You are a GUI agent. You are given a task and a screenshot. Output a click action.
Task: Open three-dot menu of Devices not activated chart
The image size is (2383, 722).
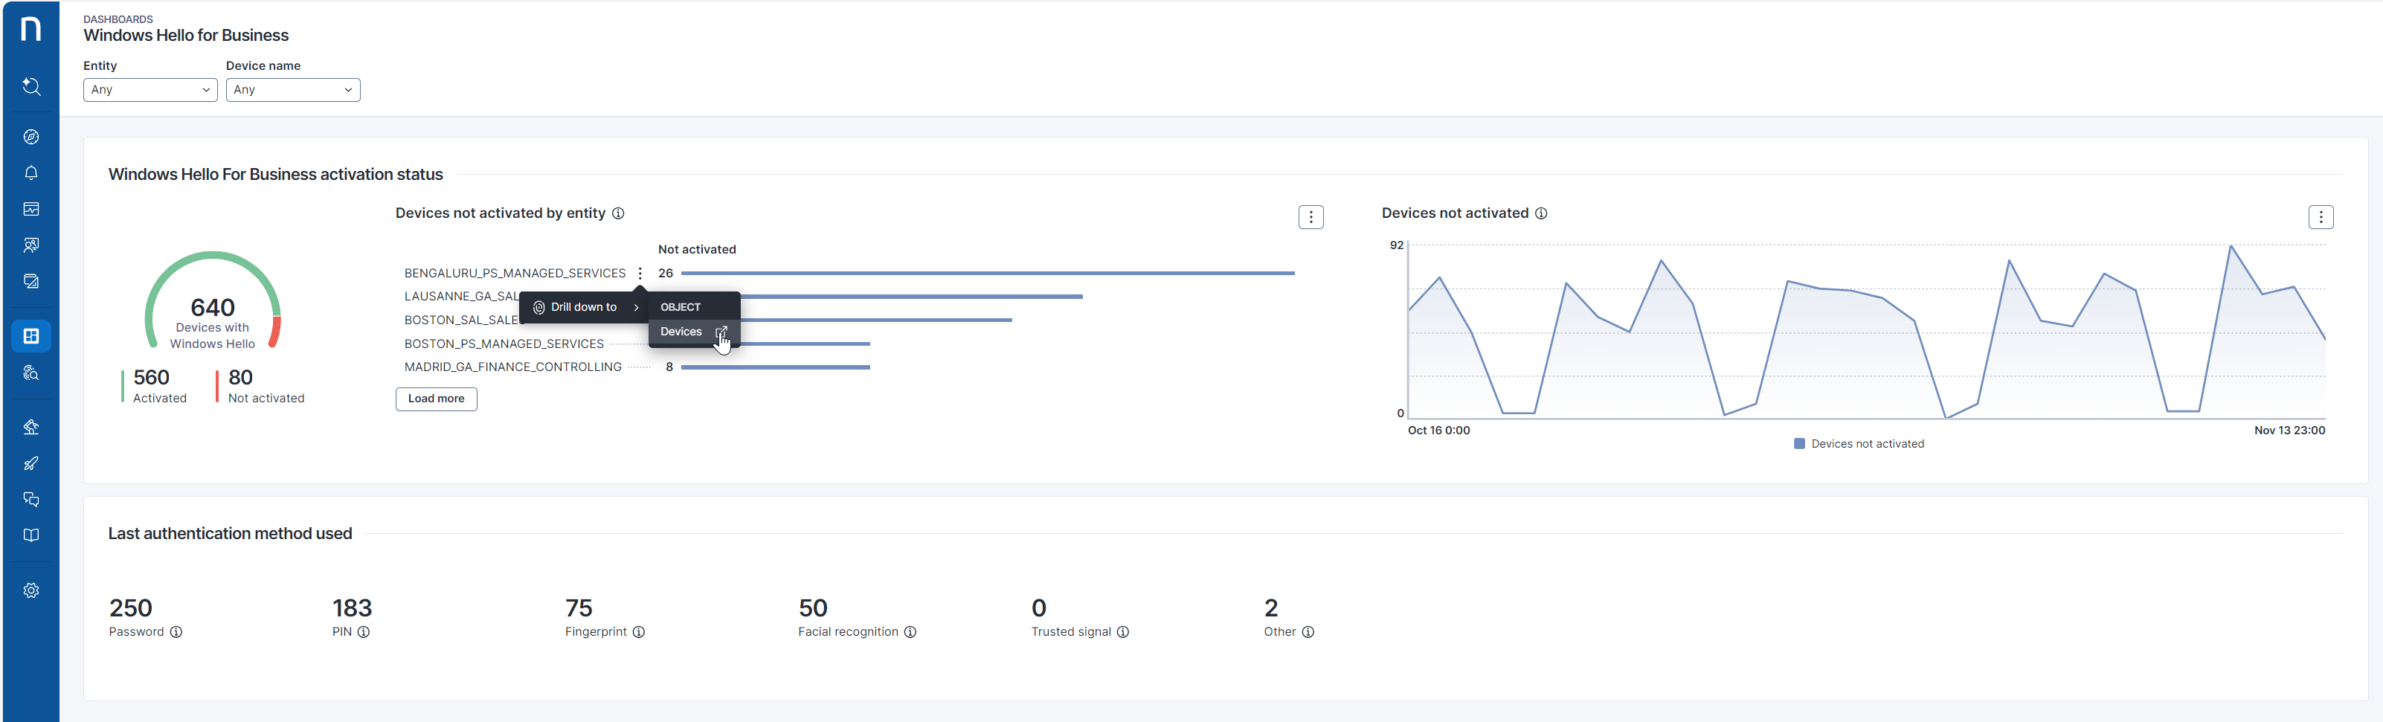(2320, 217)
